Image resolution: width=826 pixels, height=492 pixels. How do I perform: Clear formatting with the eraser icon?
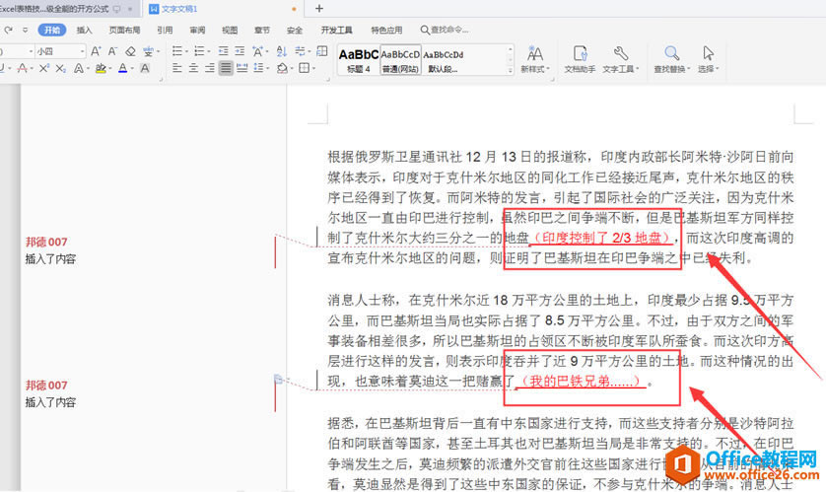(x=130, y=51)
